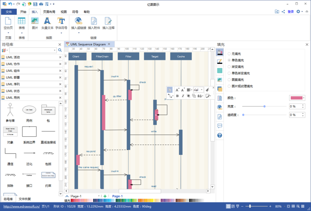Click the 矢量文本 (vector text) icon
Image resolution: width=311 pixels, height=211 pixels.
[x=47, y=21]
